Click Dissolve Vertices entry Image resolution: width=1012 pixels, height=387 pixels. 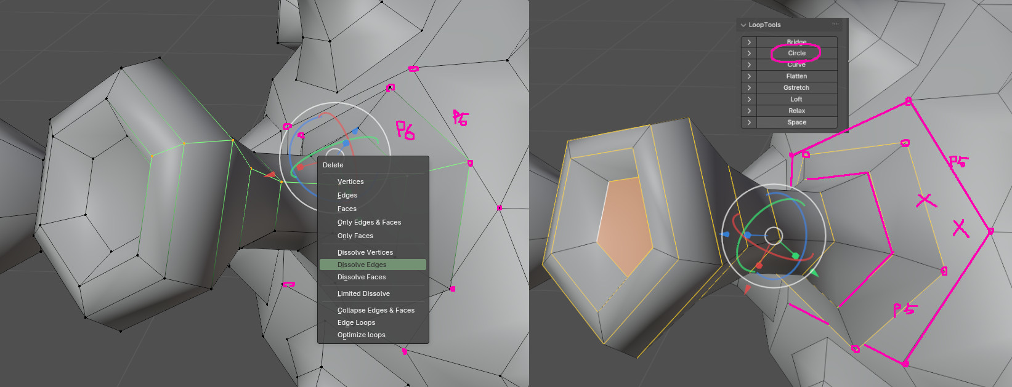click(373, 252)
